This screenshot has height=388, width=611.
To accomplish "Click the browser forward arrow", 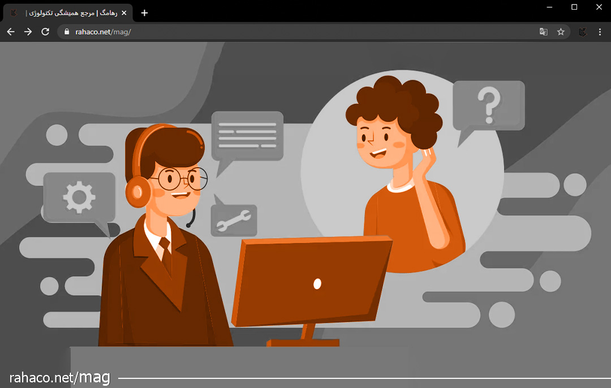I will click(28, 32).
